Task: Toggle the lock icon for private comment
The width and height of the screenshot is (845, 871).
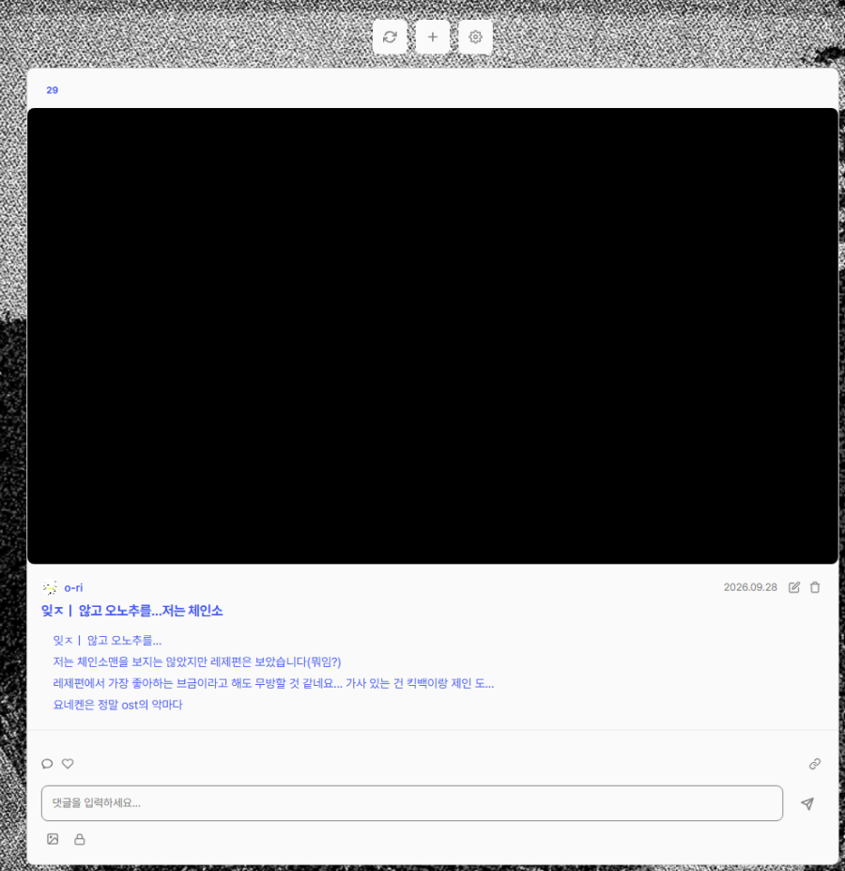Action: pyautogui.click(x=80, y=839)
